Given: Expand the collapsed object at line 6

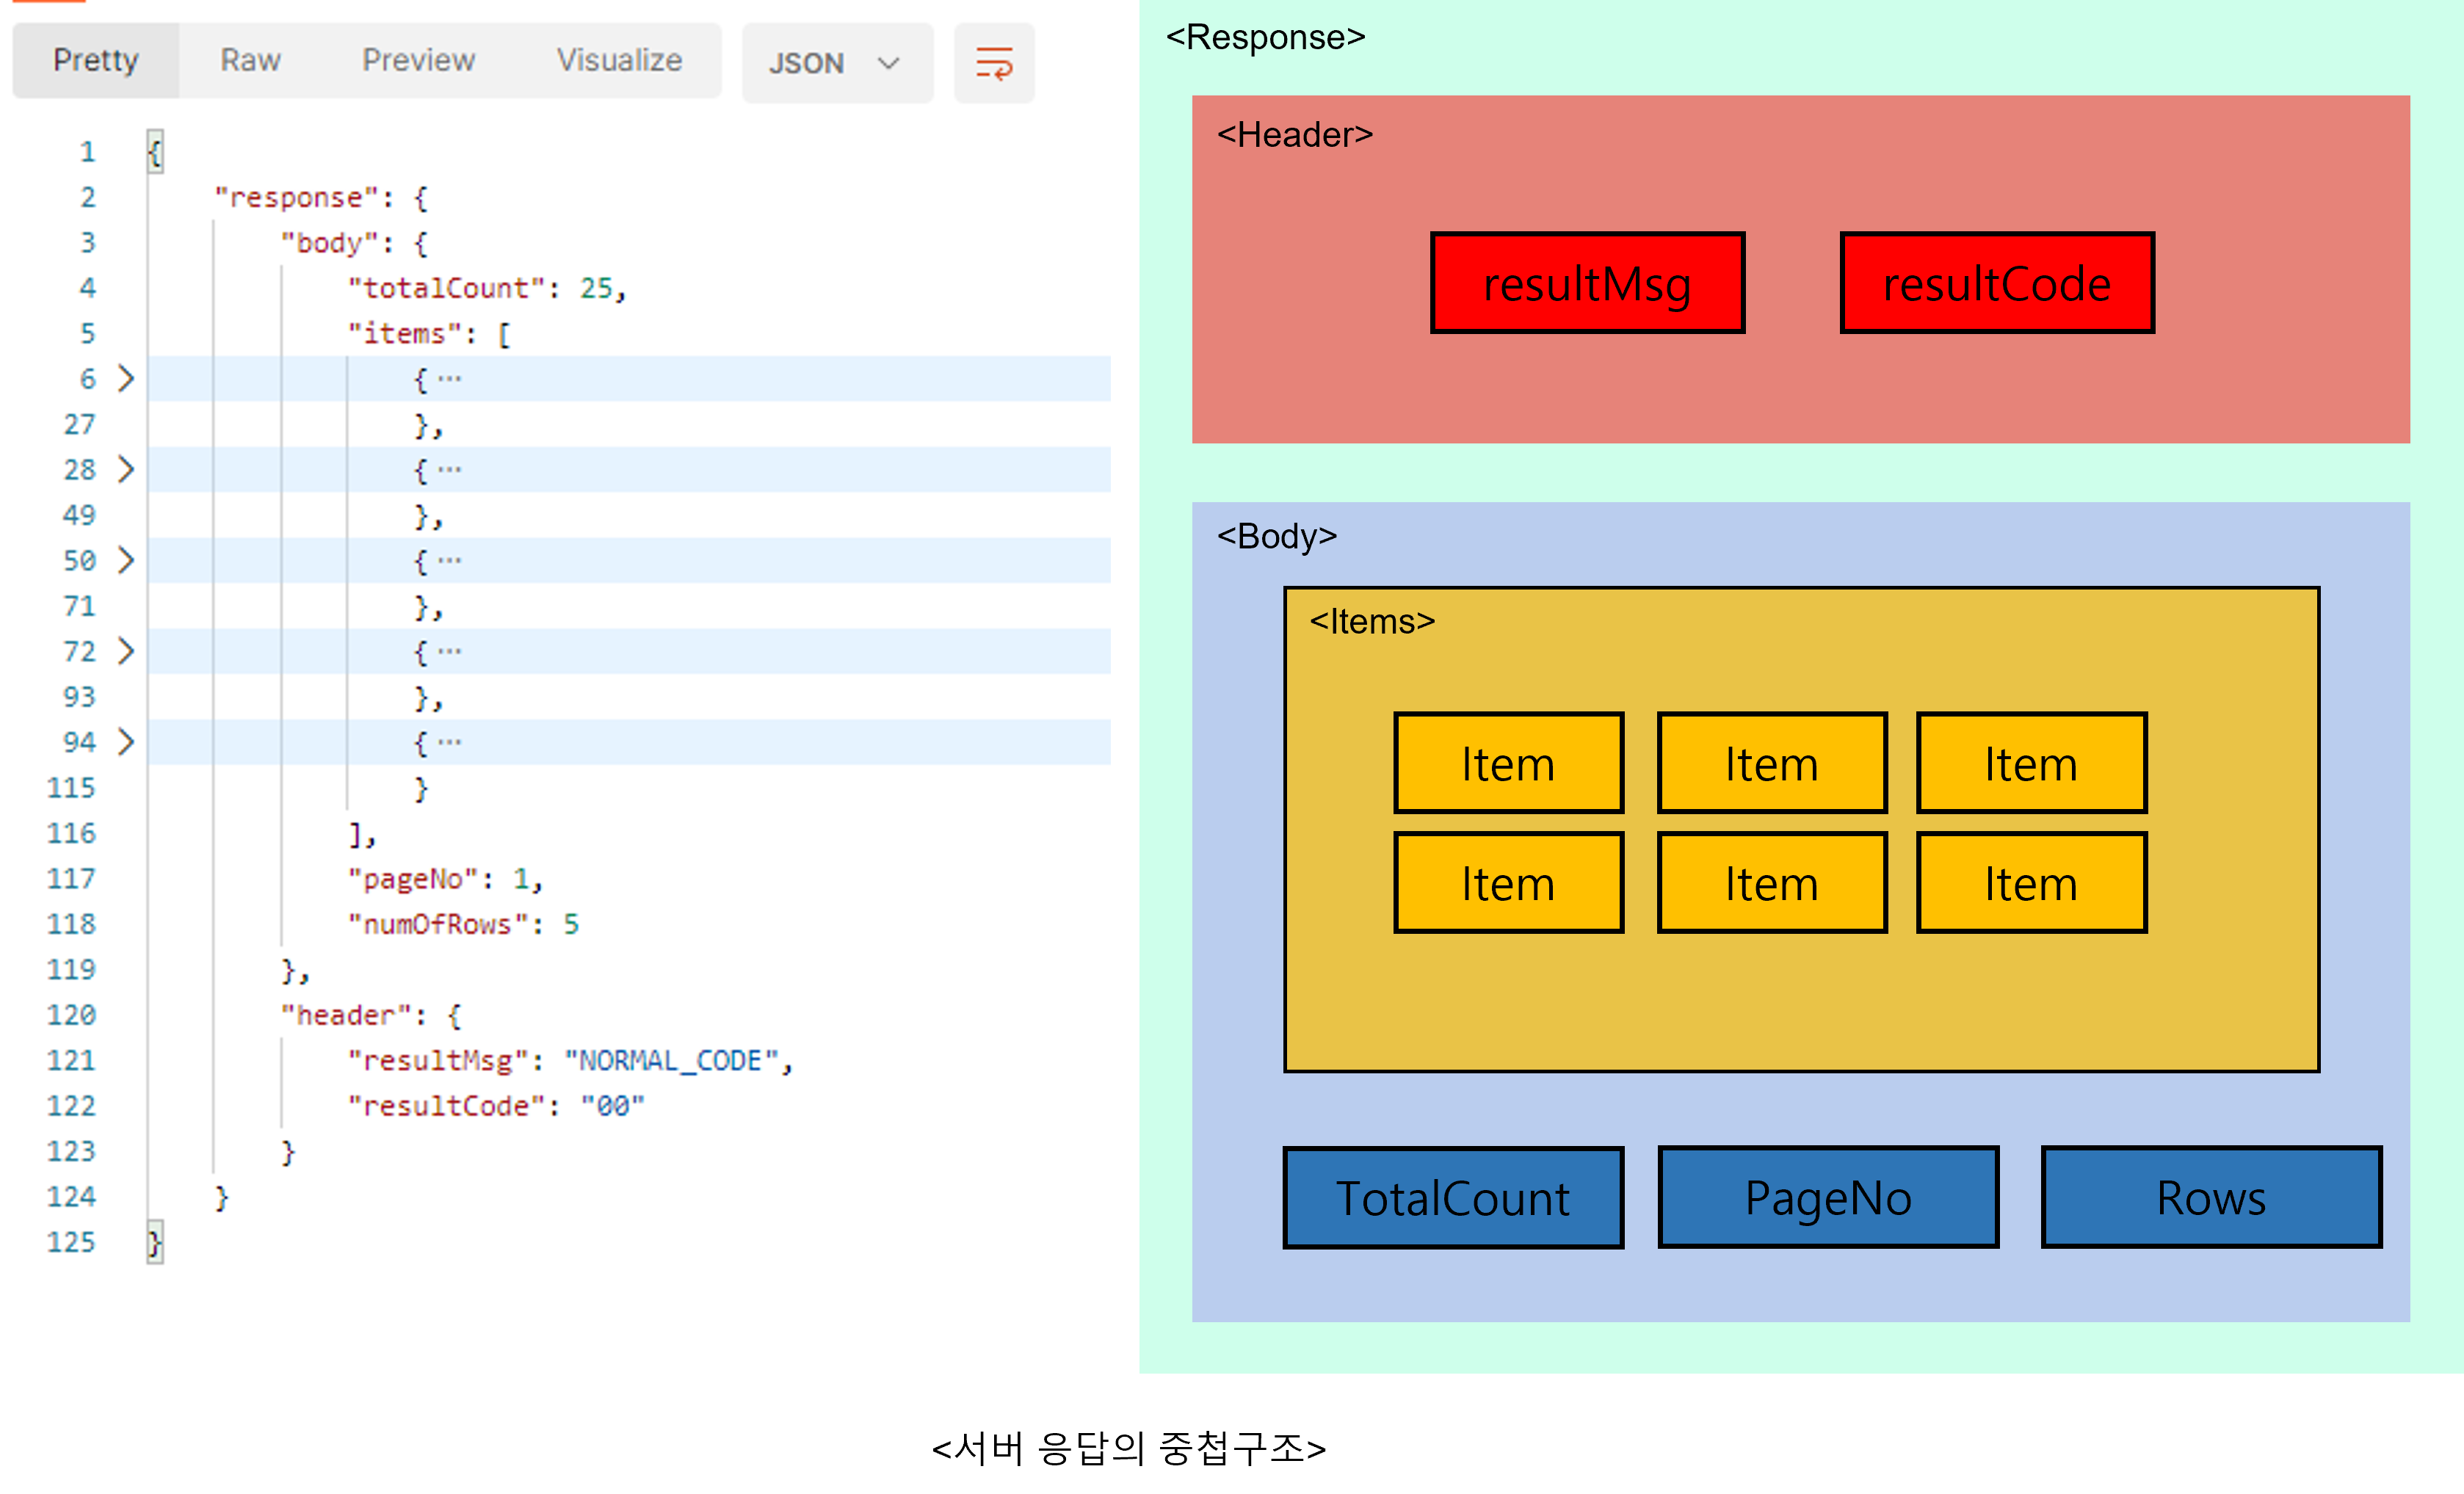Looking at the screenshot, I should coord(126,379).
